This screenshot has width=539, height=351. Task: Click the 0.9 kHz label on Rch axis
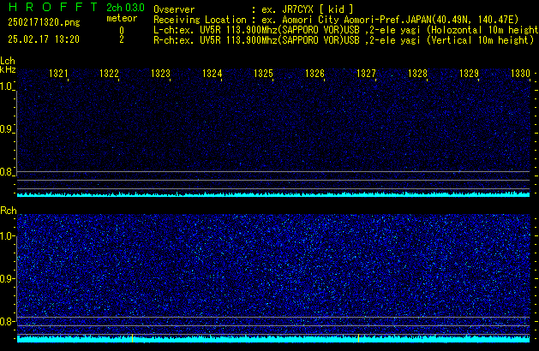[x=6, y=278]
